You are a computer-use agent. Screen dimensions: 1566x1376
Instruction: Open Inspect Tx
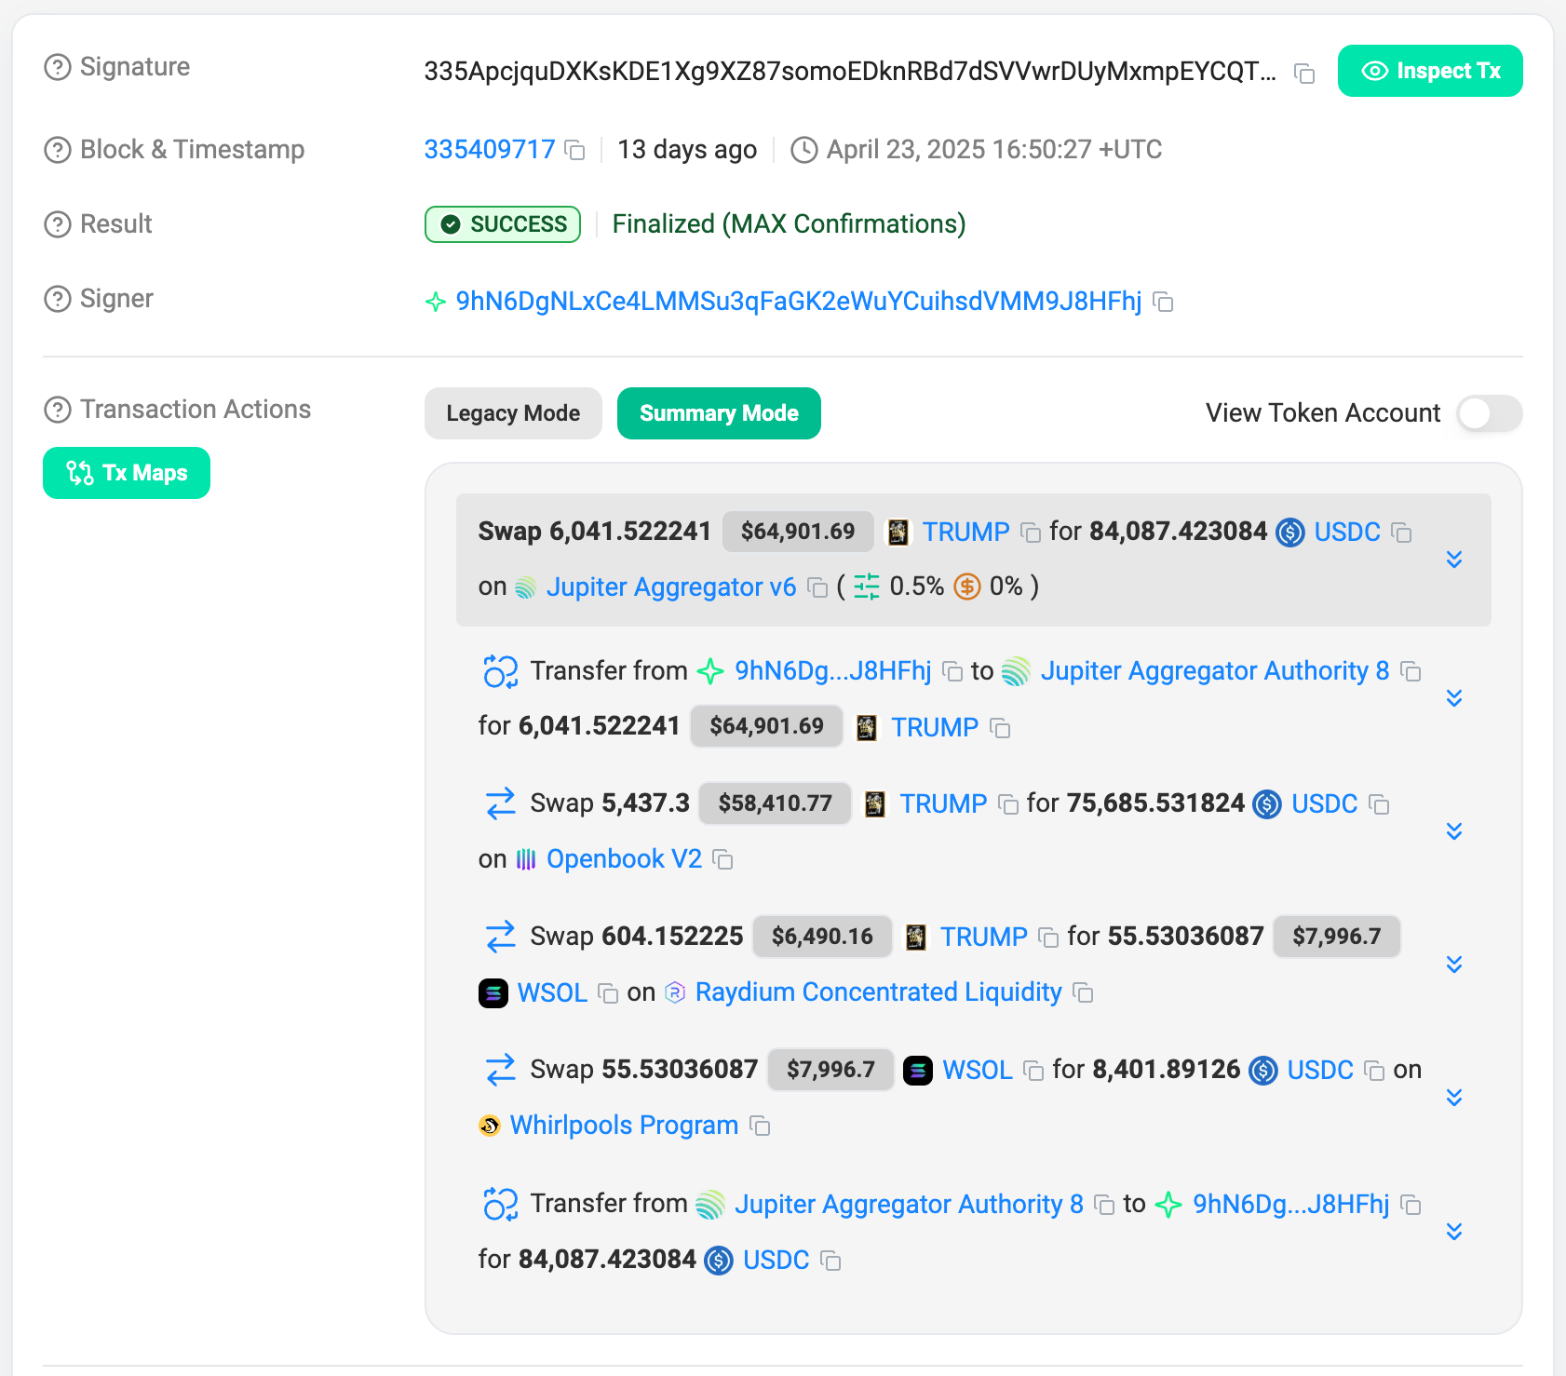pos(1430,71)
